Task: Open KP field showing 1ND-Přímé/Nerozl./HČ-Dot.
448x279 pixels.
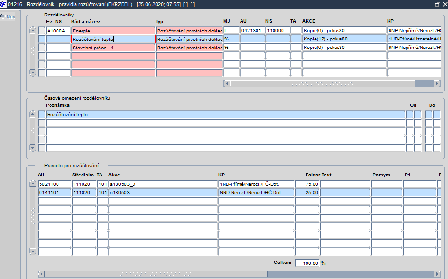Action: tap(256, 184)
